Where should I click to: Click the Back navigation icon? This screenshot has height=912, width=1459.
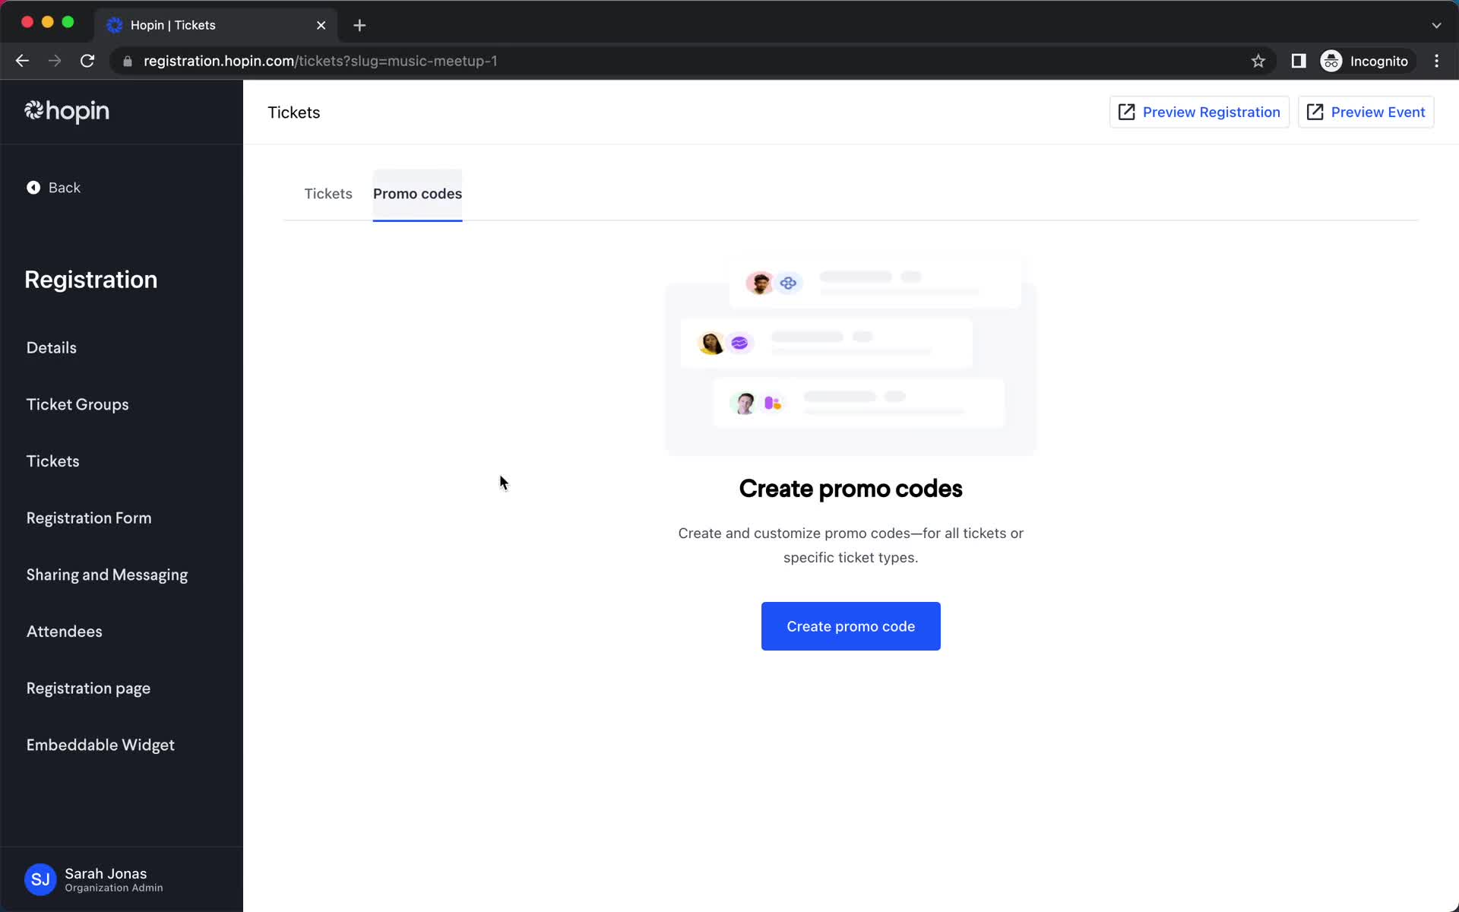coord(33,187)
